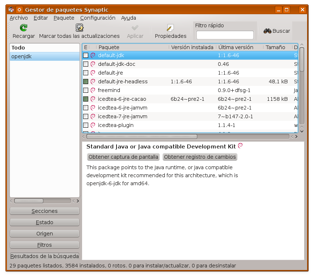Click the Buscar binoculars icon
The height and width of the screenshot is (278, 314).
pos(267,31)
